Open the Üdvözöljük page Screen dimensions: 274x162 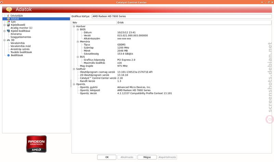[x=16, y=16]
